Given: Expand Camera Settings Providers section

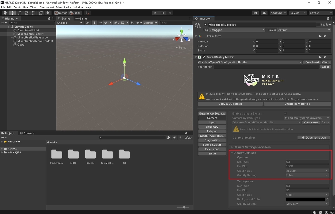Looking at the screenshot, I should coord(232,147).
